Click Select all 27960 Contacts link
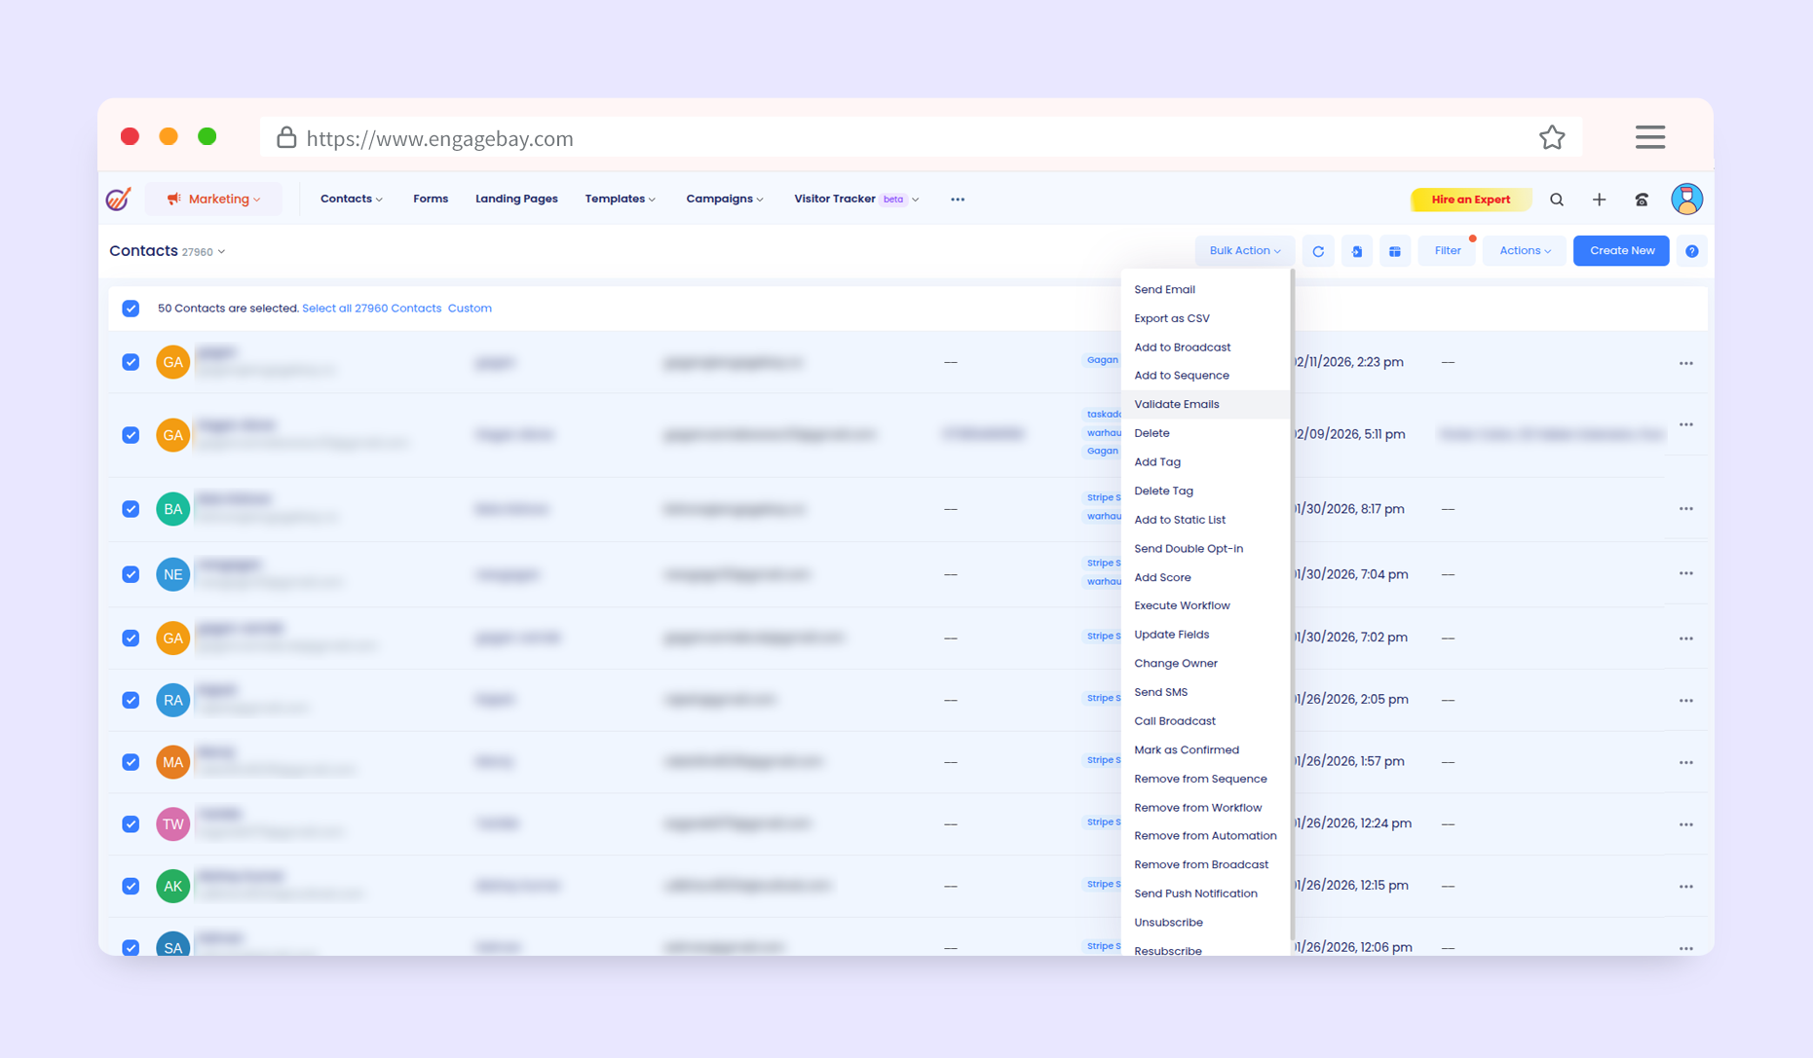1813x1058 pixels. pos(371,309)
